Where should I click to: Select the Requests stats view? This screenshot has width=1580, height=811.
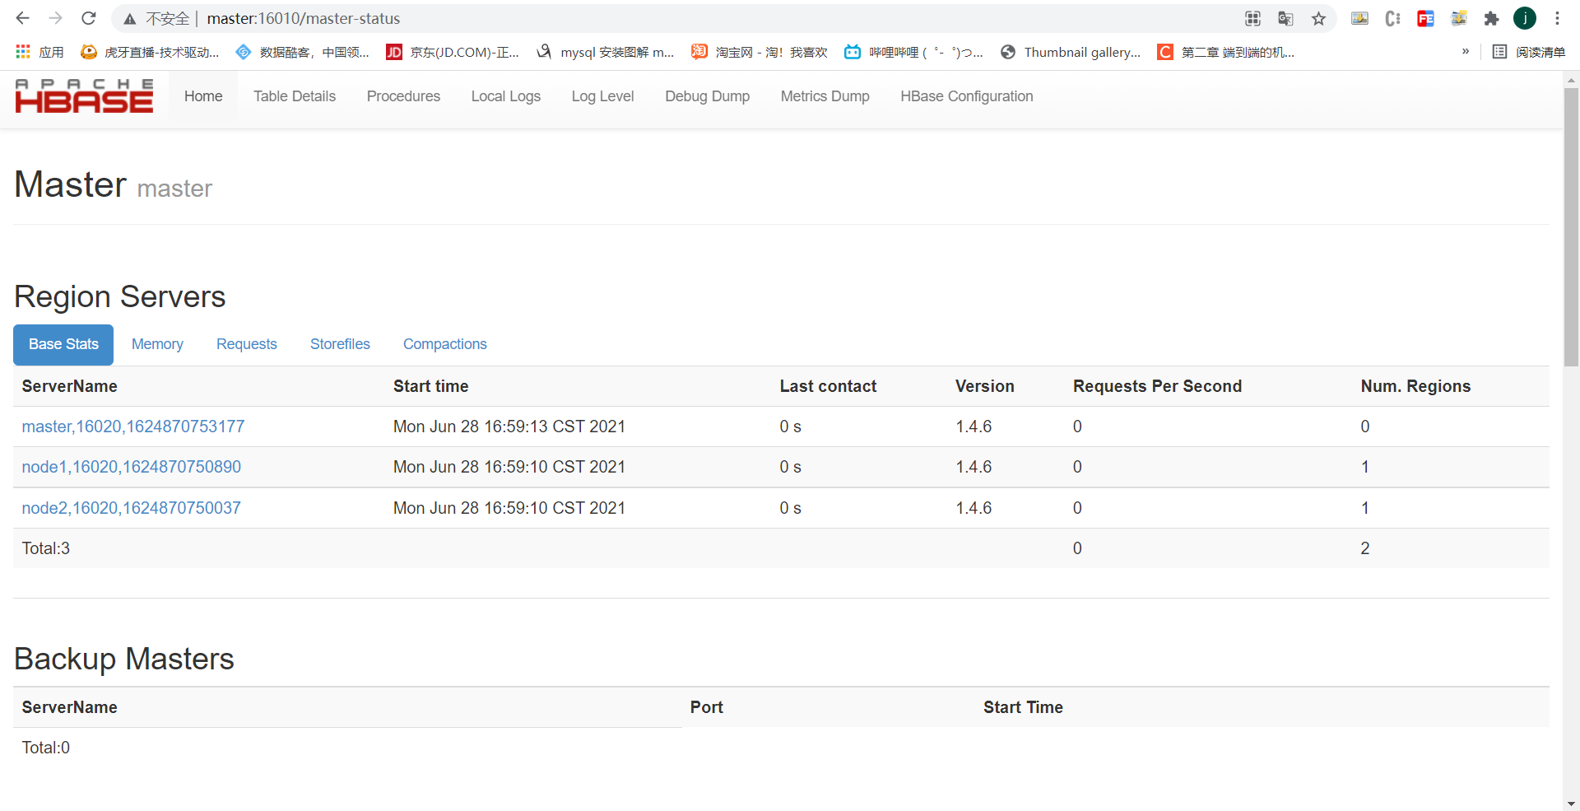pos(246,344)
